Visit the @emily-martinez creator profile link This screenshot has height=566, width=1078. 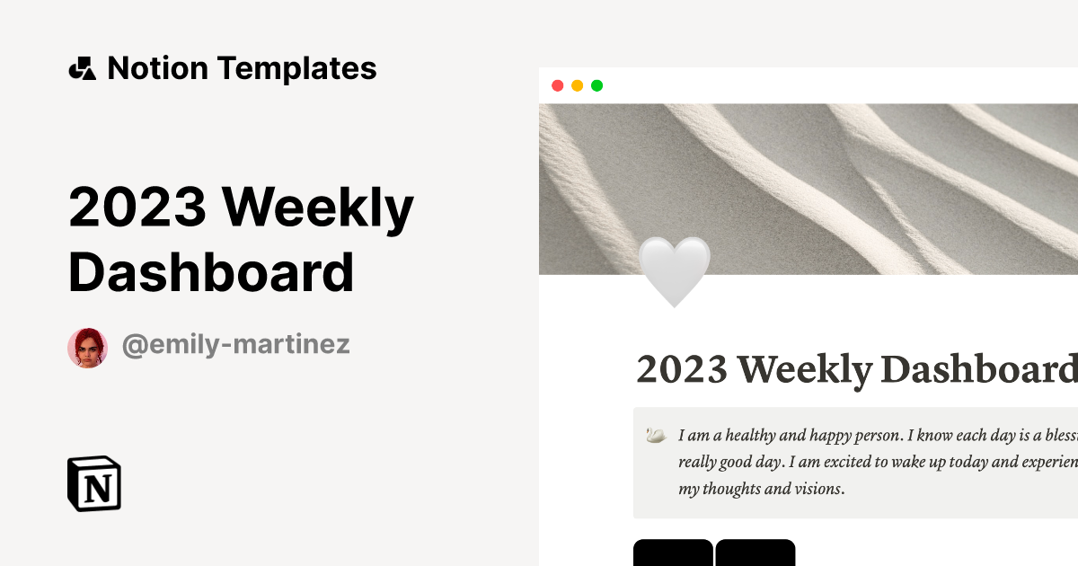point(235,345)
